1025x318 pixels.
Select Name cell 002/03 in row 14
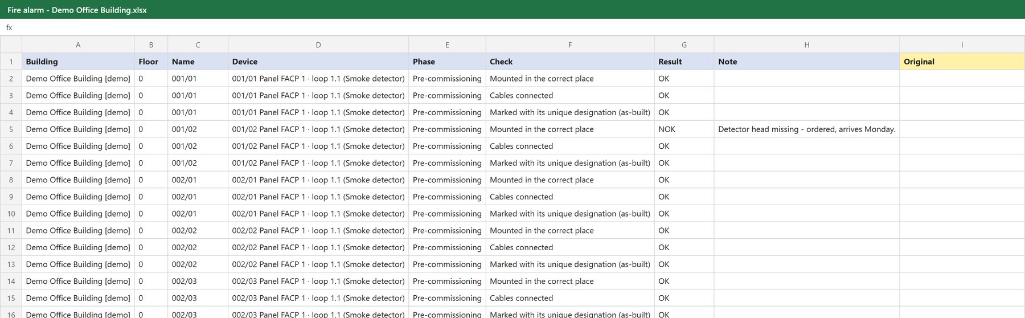pos(198,281)
